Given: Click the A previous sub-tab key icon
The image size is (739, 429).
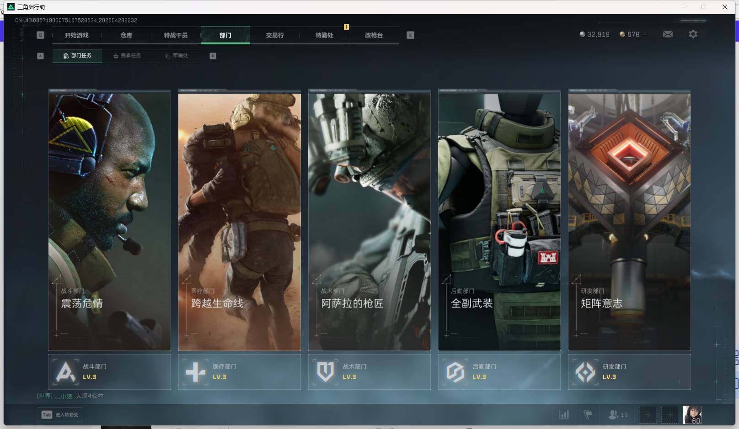Looking at the screenshot, I should pos(40,56).
